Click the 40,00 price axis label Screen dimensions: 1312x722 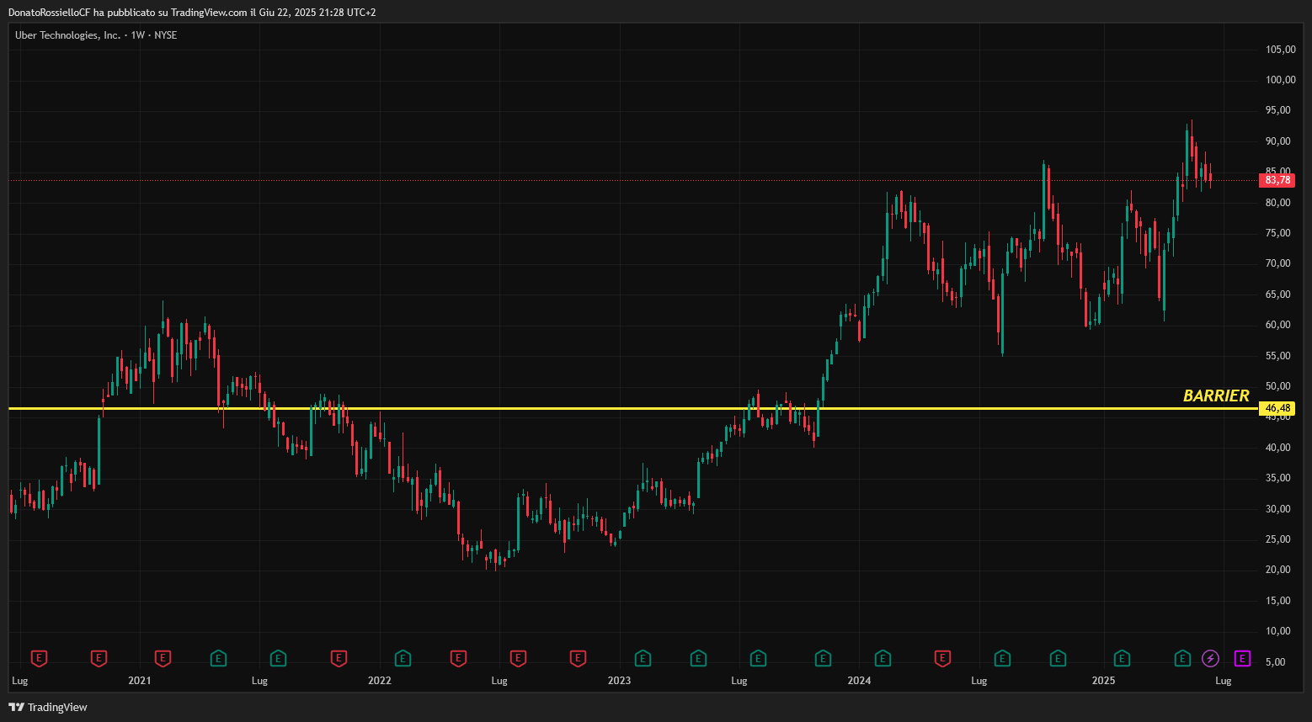point(1278,448)
